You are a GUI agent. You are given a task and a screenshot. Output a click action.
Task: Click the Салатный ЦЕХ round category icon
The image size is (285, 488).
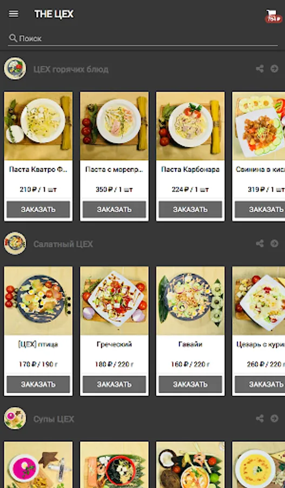(x=15, y=243)
